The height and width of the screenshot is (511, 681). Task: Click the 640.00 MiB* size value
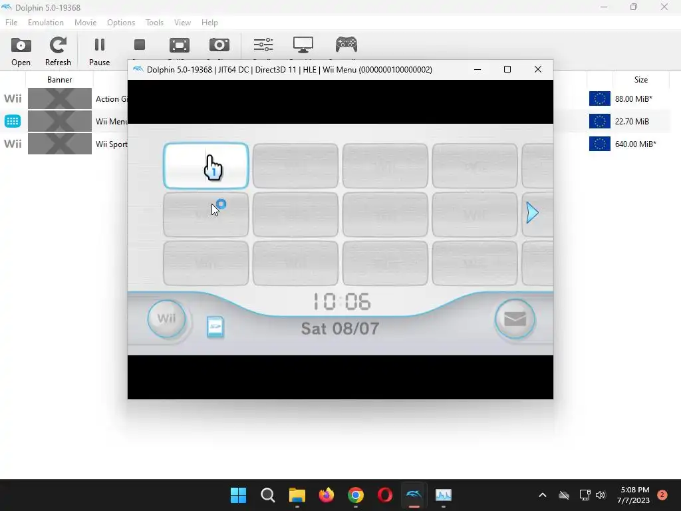point(635,144)
